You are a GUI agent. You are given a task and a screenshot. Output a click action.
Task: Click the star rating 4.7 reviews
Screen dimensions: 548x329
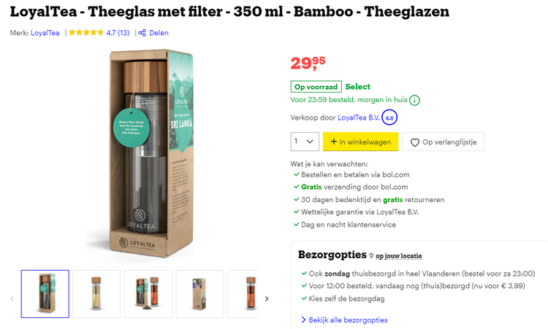[x=99, y=33]
